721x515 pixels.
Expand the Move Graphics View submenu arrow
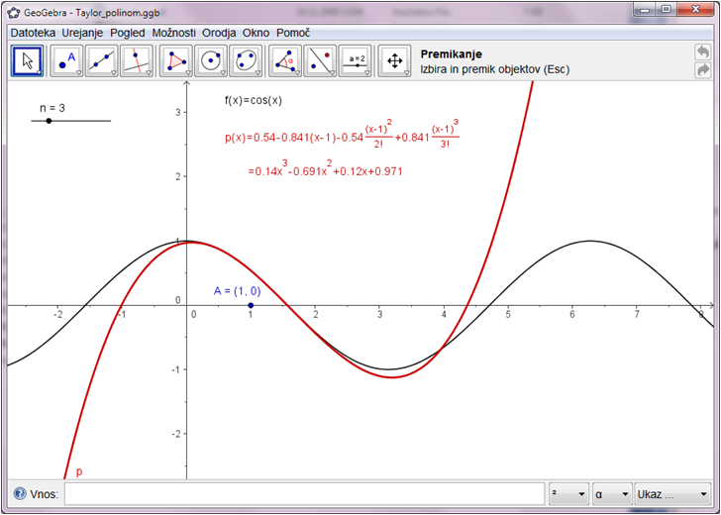(406, 72)
